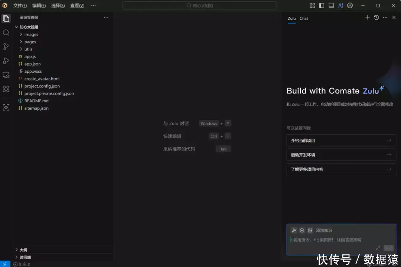This screenshot has height=267, width=401.
Task: Toggle primary sidebar visibility
Action: click(322, 5)
